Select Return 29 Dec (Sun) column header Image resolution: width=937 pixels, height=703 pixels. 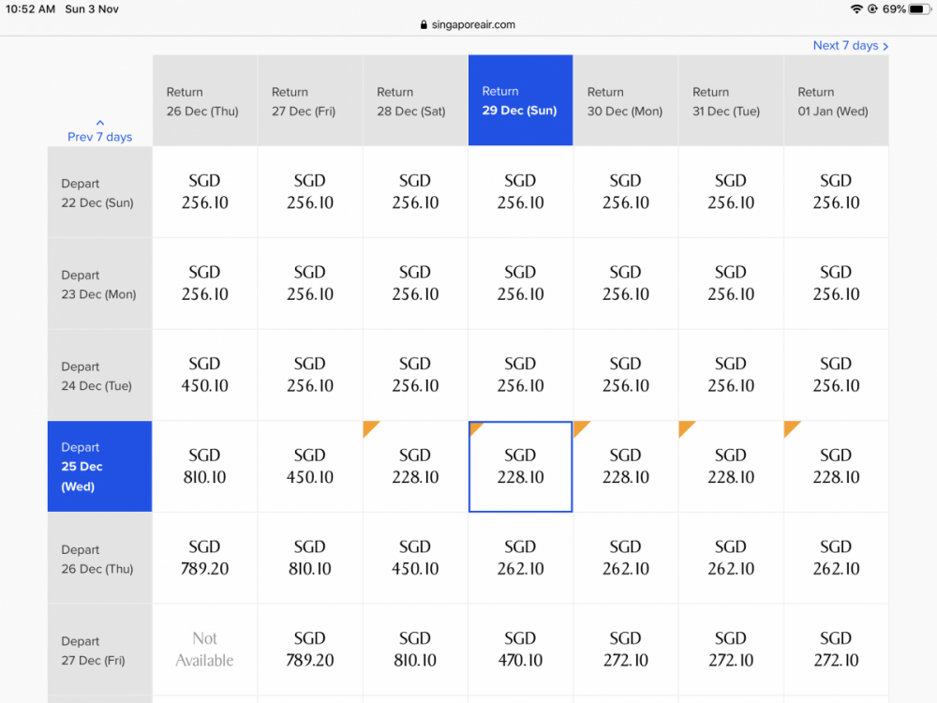pos(520,101)
